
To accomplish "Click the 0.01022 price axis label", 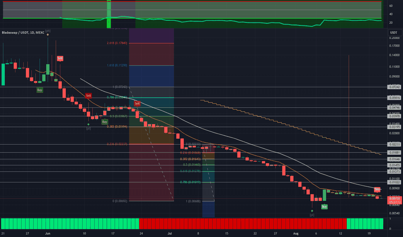I will coord(394,182).
